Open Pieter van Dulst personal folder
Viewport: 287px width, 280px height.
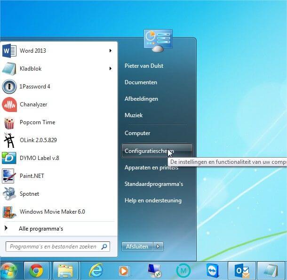144,66
